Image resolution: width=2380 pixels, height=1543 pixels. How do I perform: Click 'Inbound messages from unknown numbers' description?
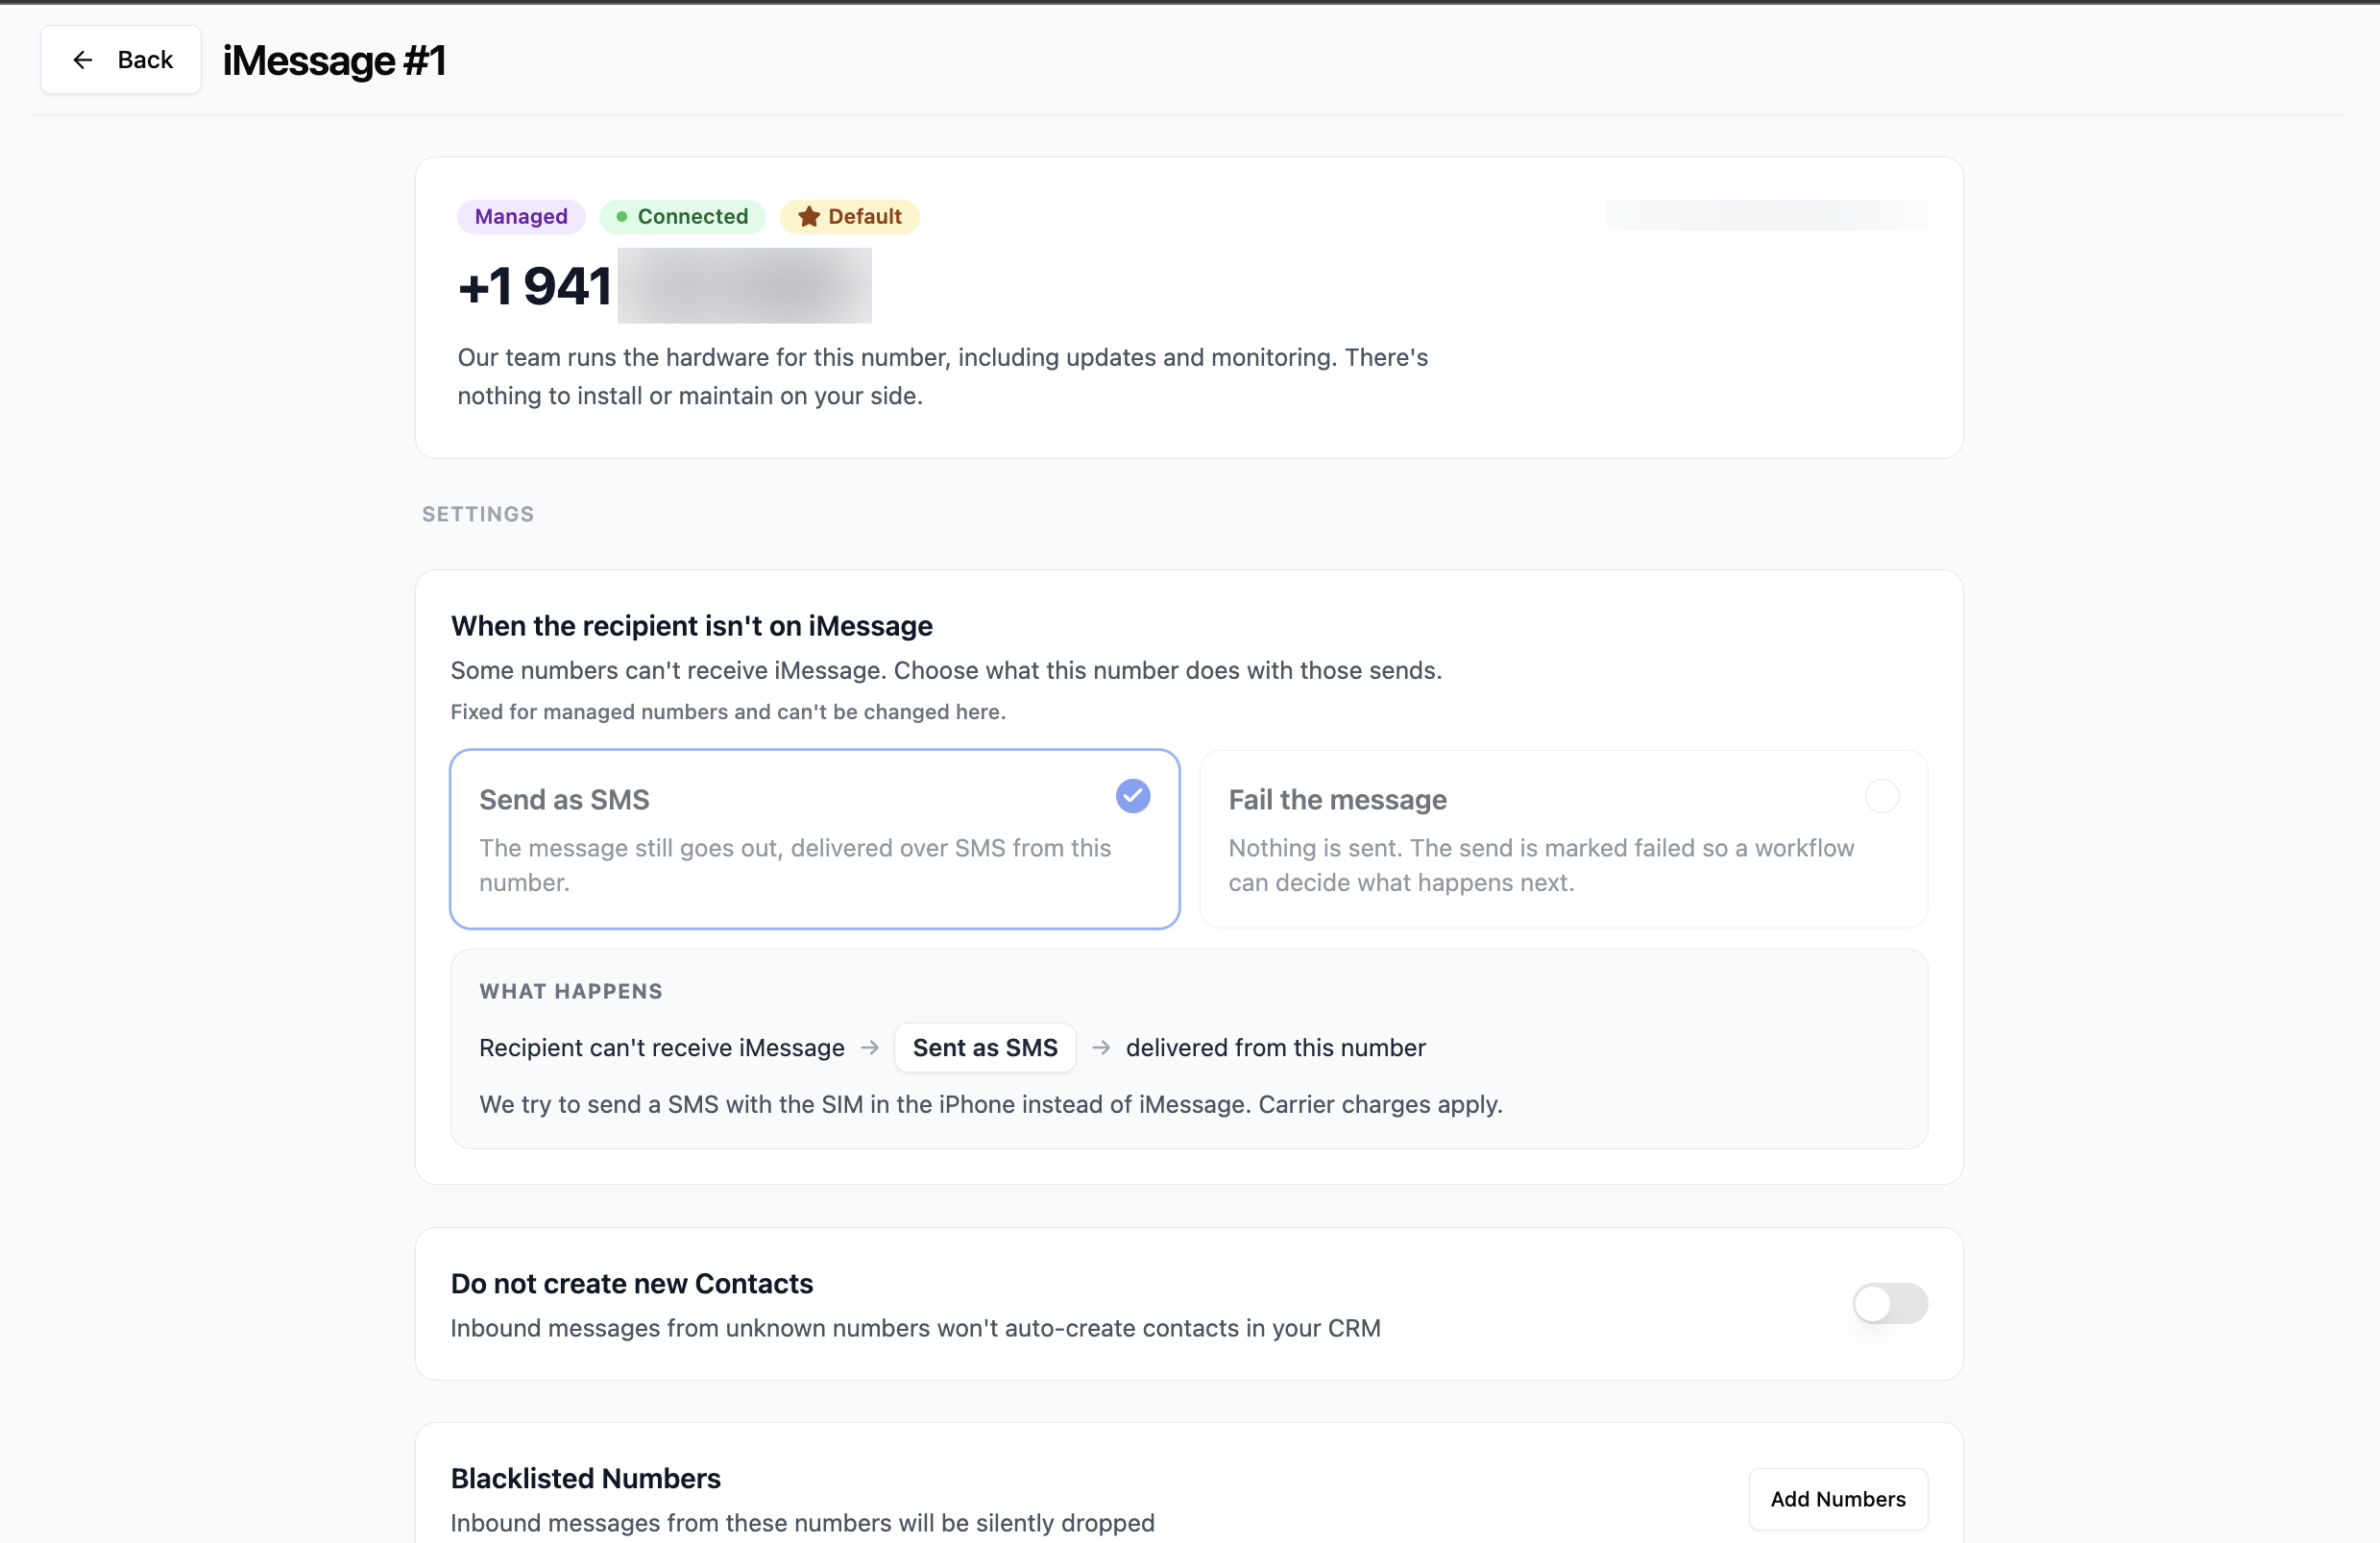tap(916, 1328)
